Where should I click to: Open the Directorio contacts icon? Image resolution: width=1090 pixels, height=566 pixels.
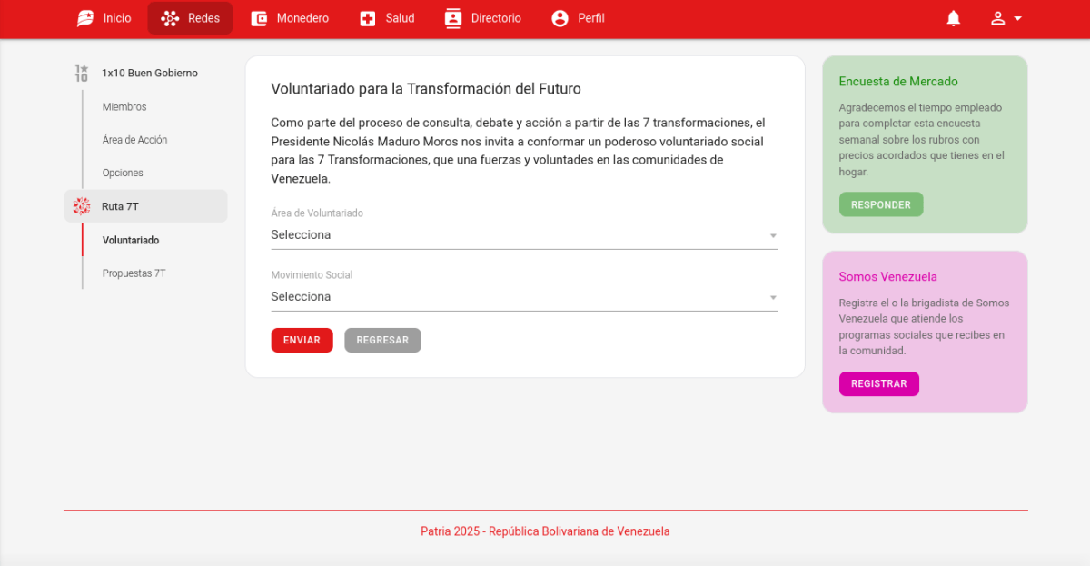point(453,18)
